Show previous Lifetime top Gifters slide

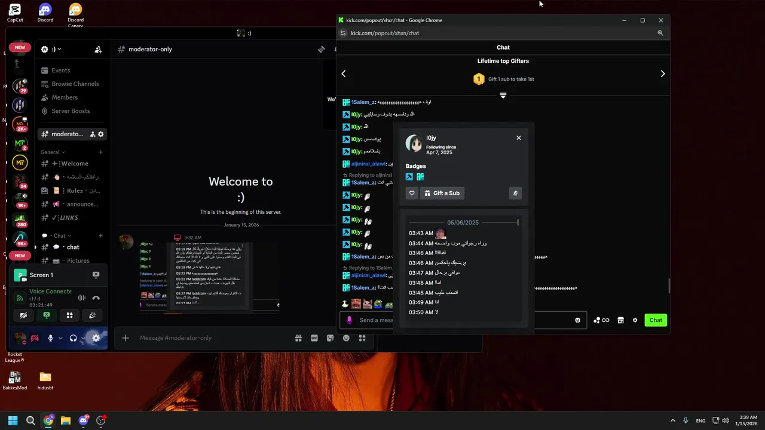tap(344, 73)
